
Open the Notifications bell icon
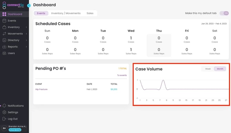click(4, 105)
